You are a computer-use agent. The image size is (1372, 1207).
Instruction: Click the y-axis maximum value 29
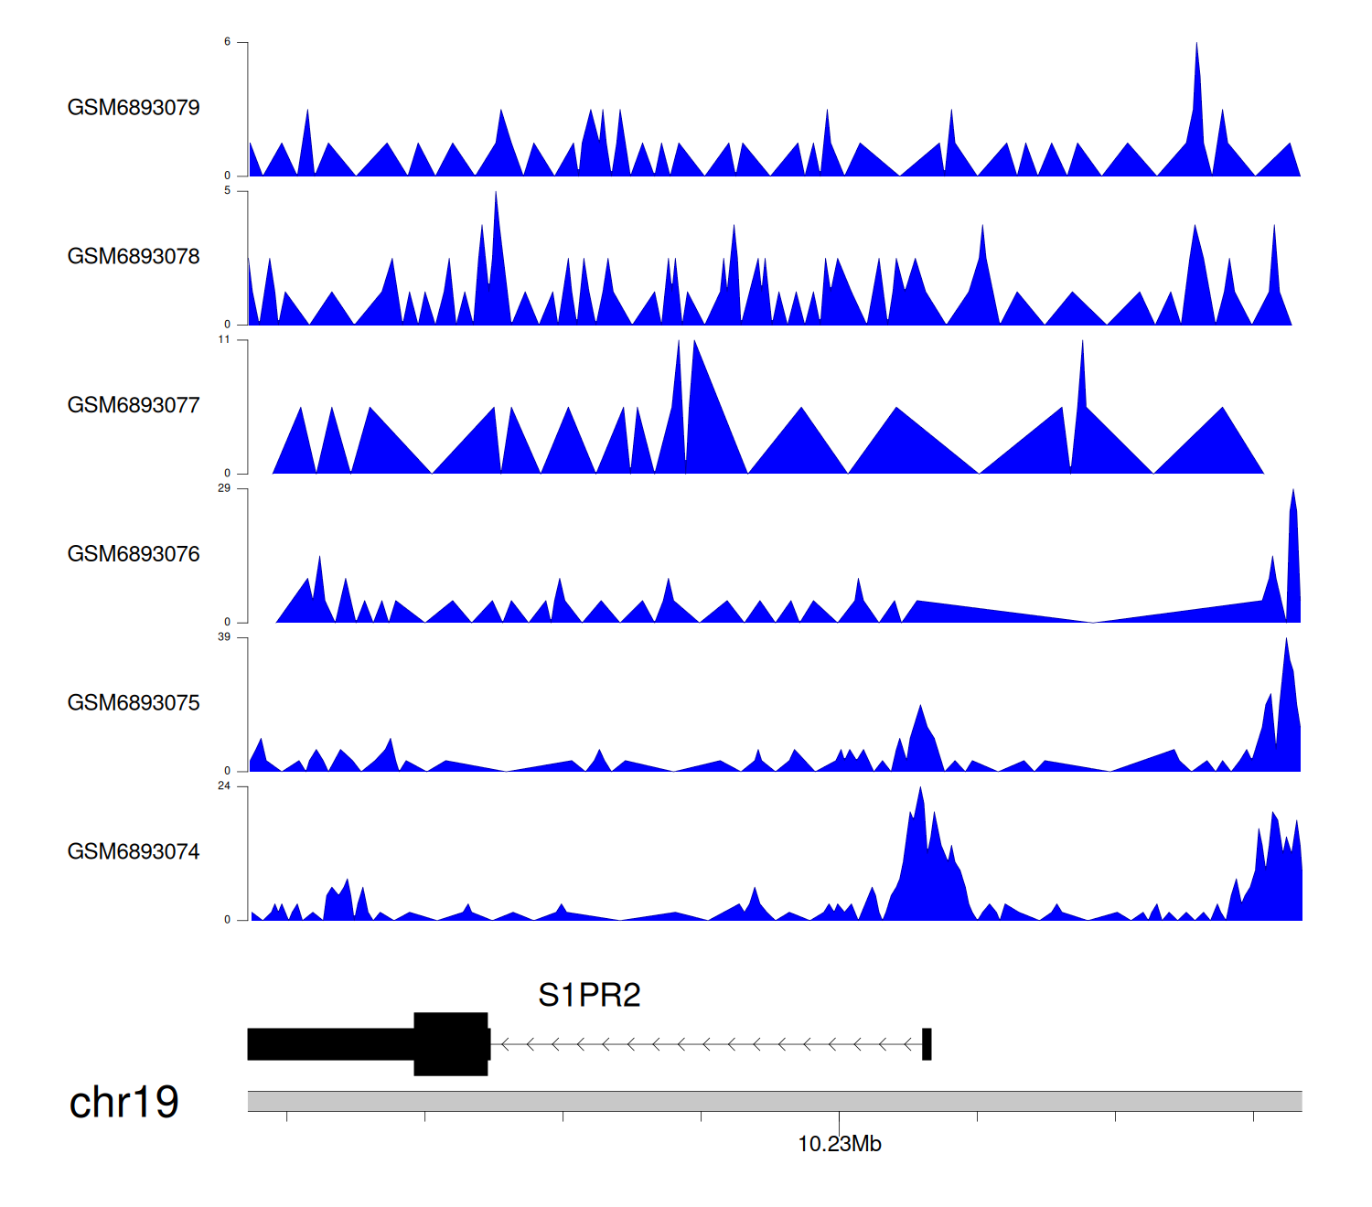(224, 488)
